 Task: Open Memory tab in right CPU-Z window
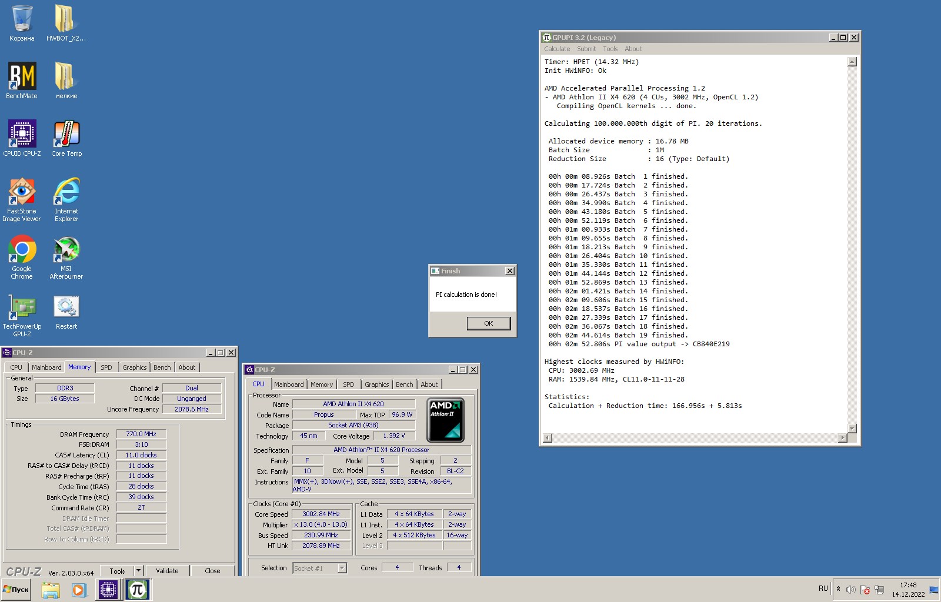pos(322,384)
